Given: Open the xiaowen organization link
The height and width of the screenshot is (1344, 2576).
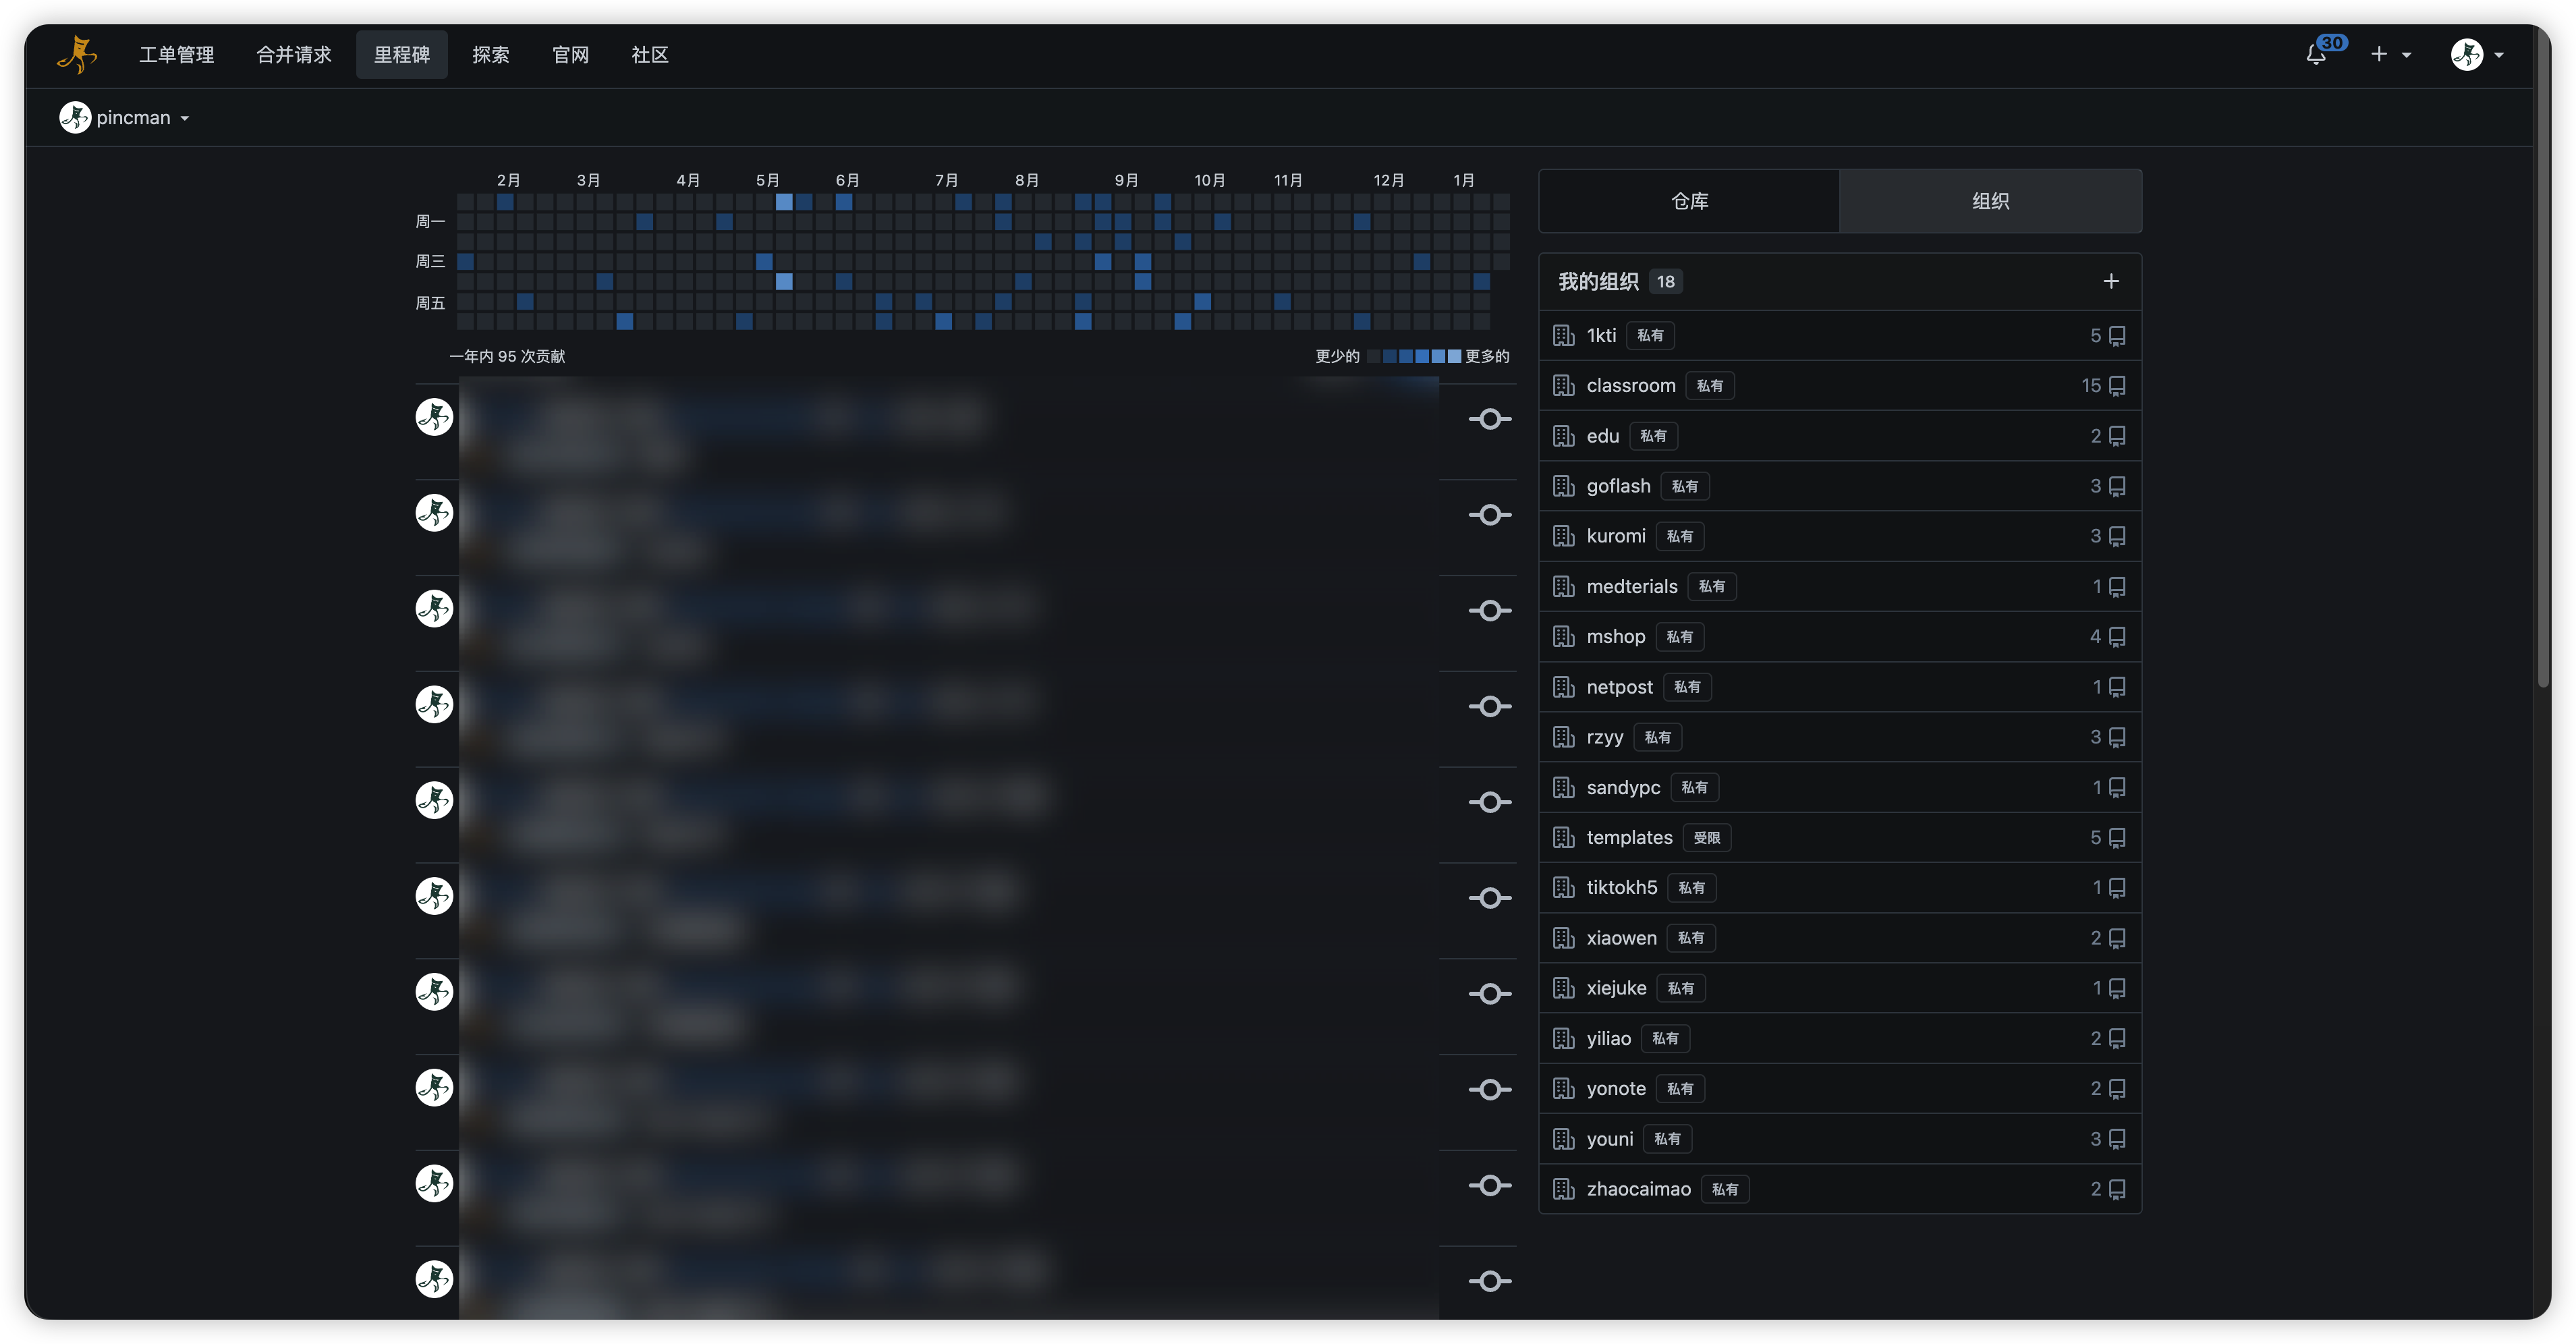Looking at the screenshot, I should (1621, 938).
